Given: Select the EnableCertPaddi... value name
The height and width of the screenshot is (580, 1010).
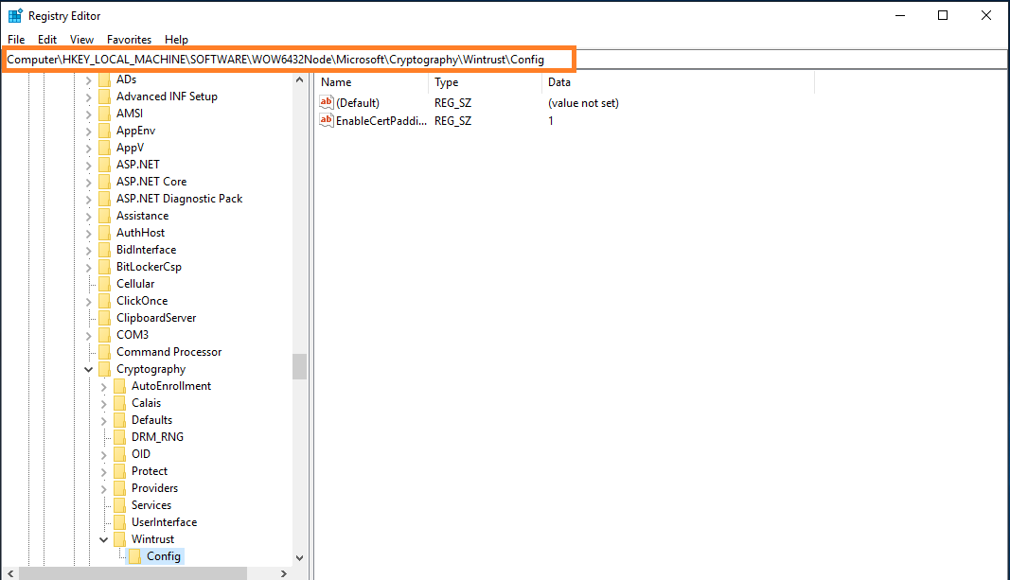Looking at the screenshot, I should 381,120.
